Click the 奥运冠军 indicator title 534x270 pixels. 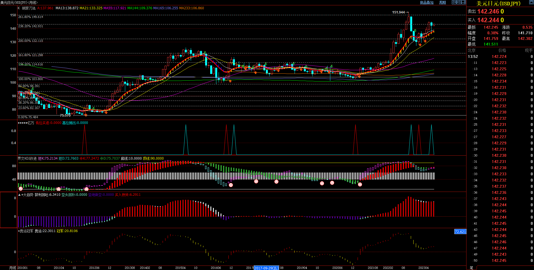[x=26, y=231]
